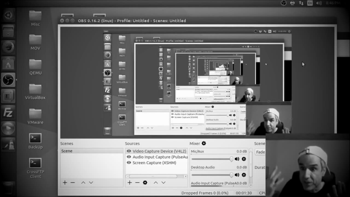
Task: Click the Sources list horizontal scrollbar
Action: pos(156,176)
